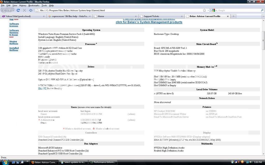Open the recent pages dropdown arrow
The width and height of the screenshot is (265, 165).
(13, 10)
